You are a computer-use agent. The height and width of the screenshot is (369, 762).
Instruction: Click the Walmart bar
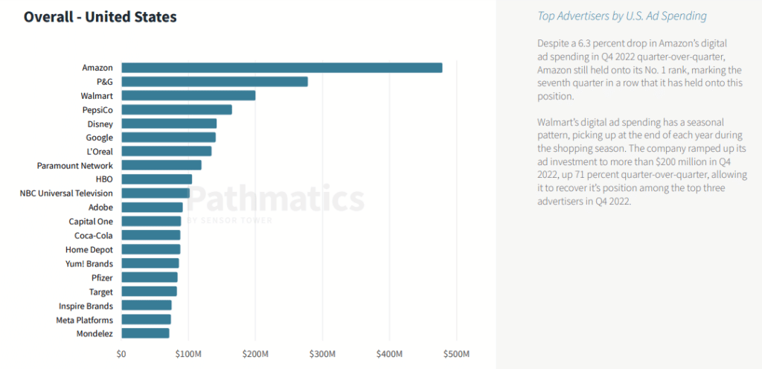[x=188, y=95]
